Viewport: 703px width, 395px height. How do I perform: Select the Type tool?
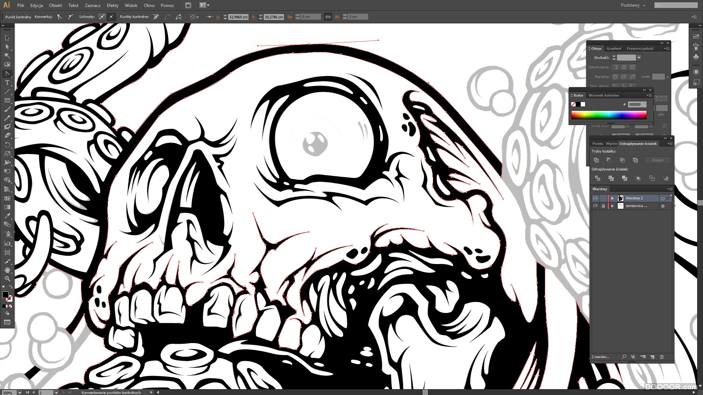7,83
